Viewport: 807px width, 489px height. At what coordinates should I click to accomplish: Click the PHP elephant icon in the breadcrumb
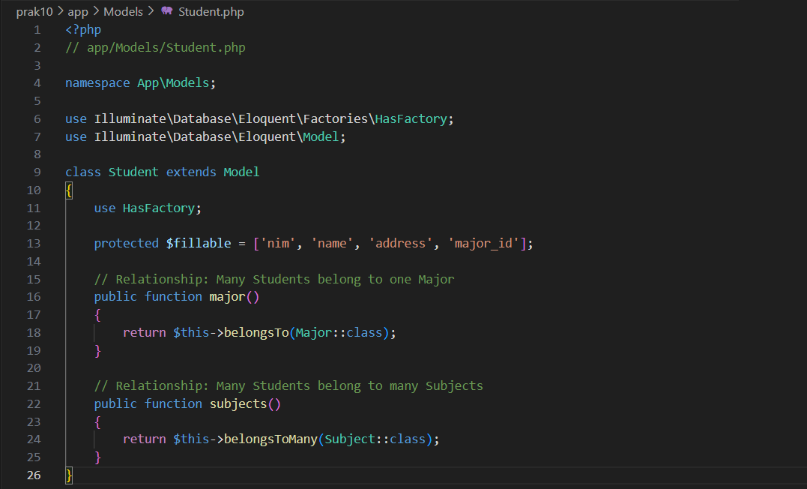167,11
